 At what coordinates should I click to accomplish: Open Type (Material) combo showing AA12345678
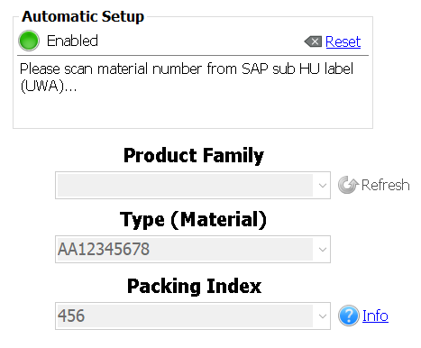click(193, 250)
